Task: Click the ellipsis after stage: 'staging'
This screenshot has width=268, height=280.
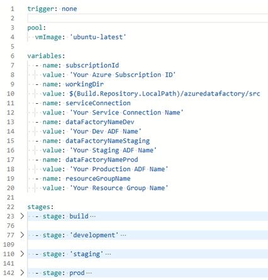Action: point(108,254)
